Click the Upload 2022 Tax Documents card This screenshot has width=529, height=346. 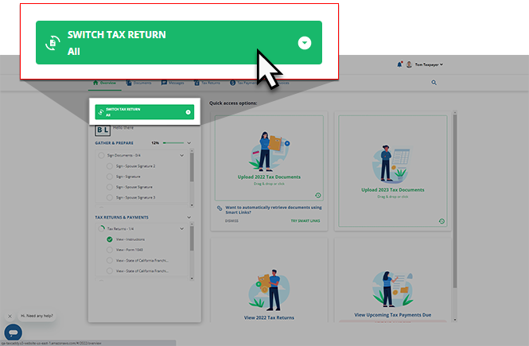click(x=269, y=158)
